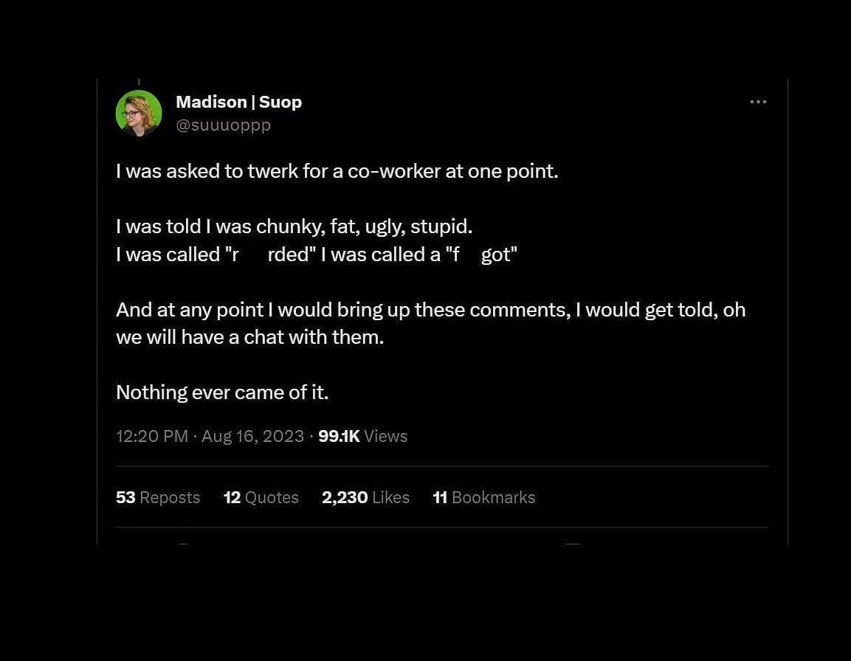Open the 11 Bookmarks count
Screen dimensions: 851x661
(x=483, y=497)
